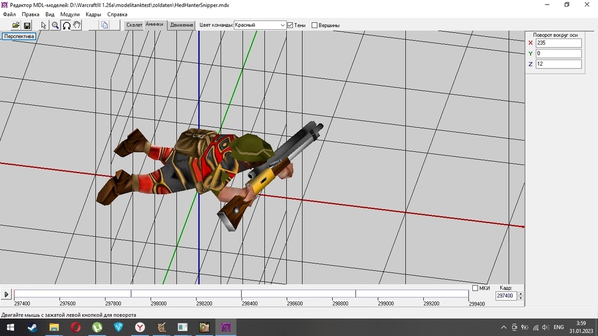Enable the Вершины vertices checkbox
The height and width of the screenshot is (336, 598).
[x=314, y=25]
